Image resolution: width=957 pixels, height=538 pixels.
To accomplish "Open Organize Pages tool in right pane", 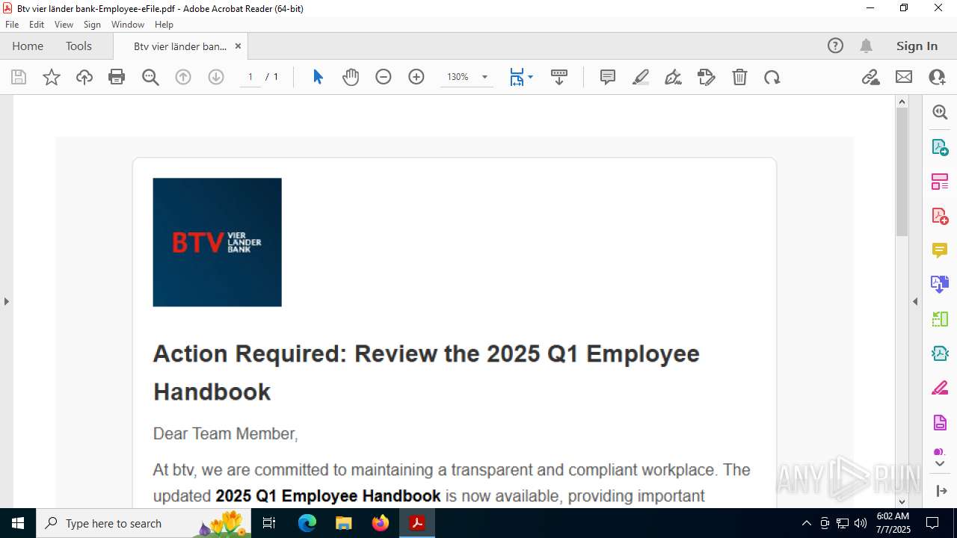I will 940,181.
